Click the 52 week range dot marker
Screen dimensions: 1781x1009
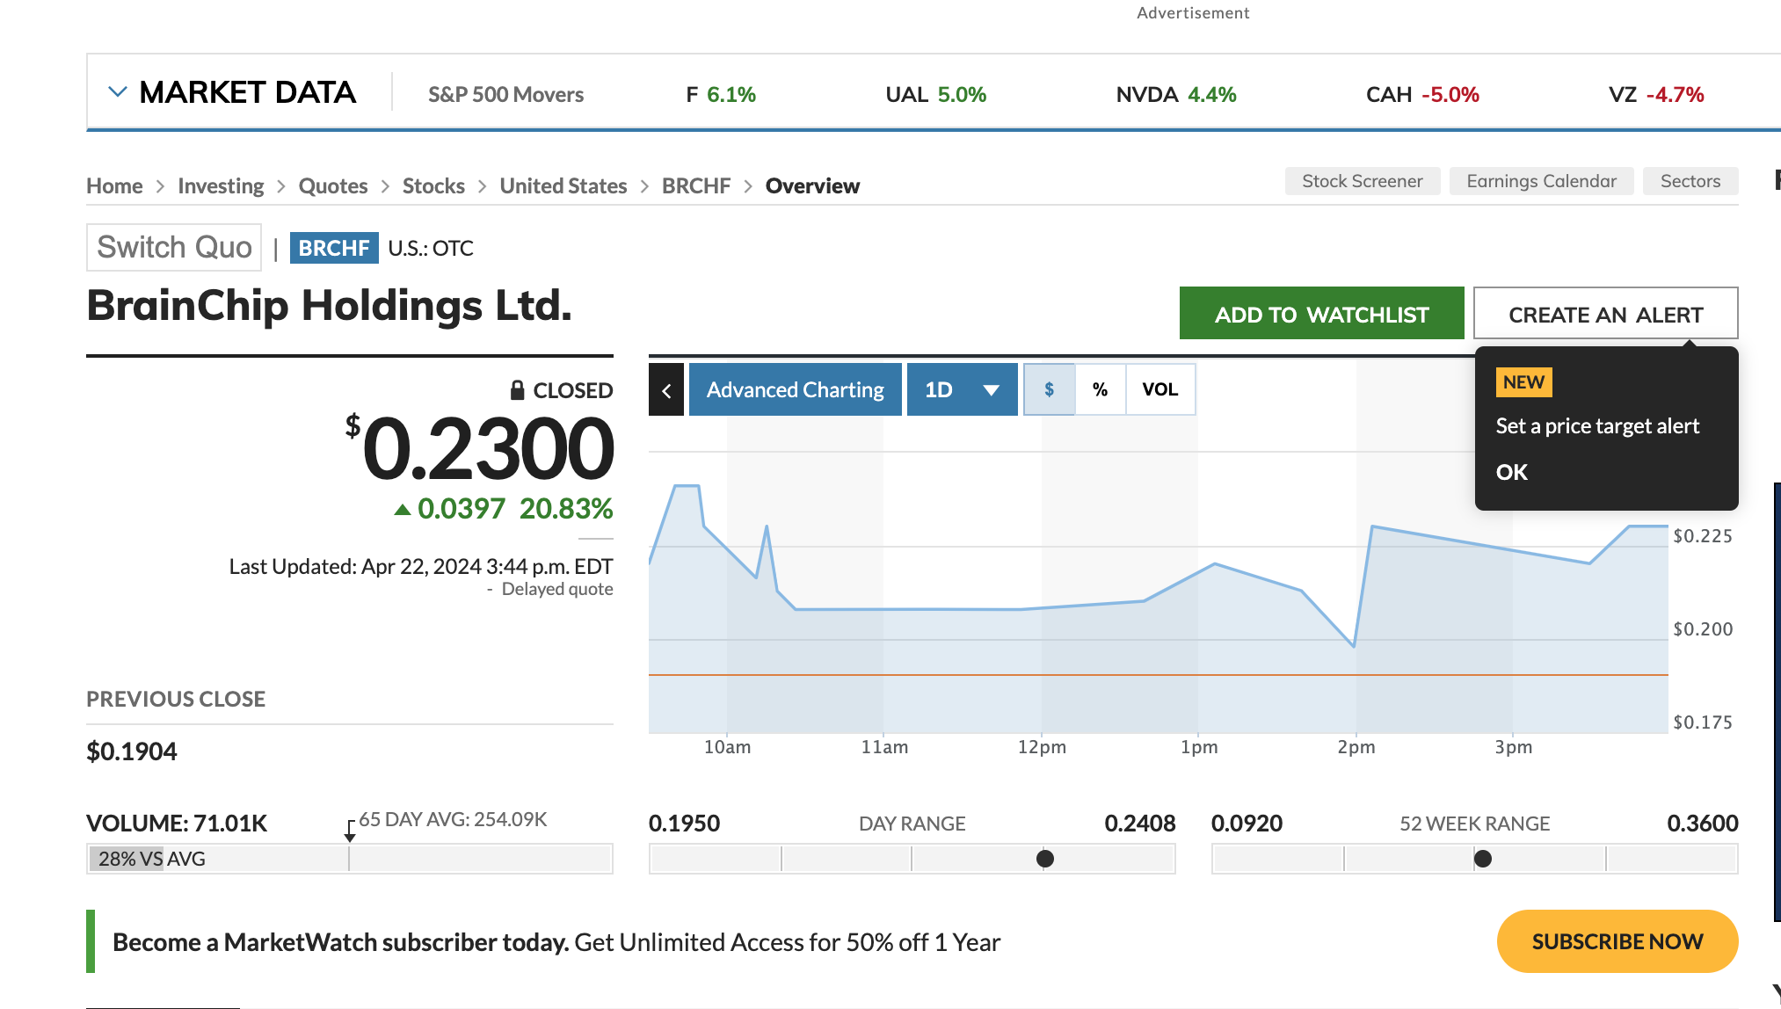click(1483, 859)
